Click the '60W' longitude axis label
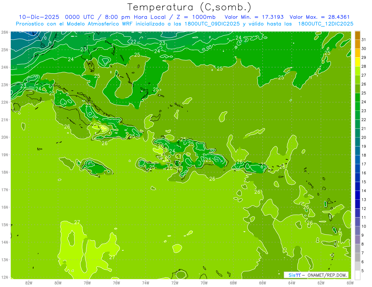The height and width of the screenshot is (287, 372). click(350, 283)
